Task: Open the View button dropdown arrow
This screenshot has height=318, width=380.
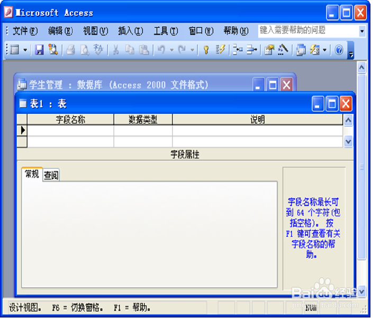Action: [x=25, y=50]
